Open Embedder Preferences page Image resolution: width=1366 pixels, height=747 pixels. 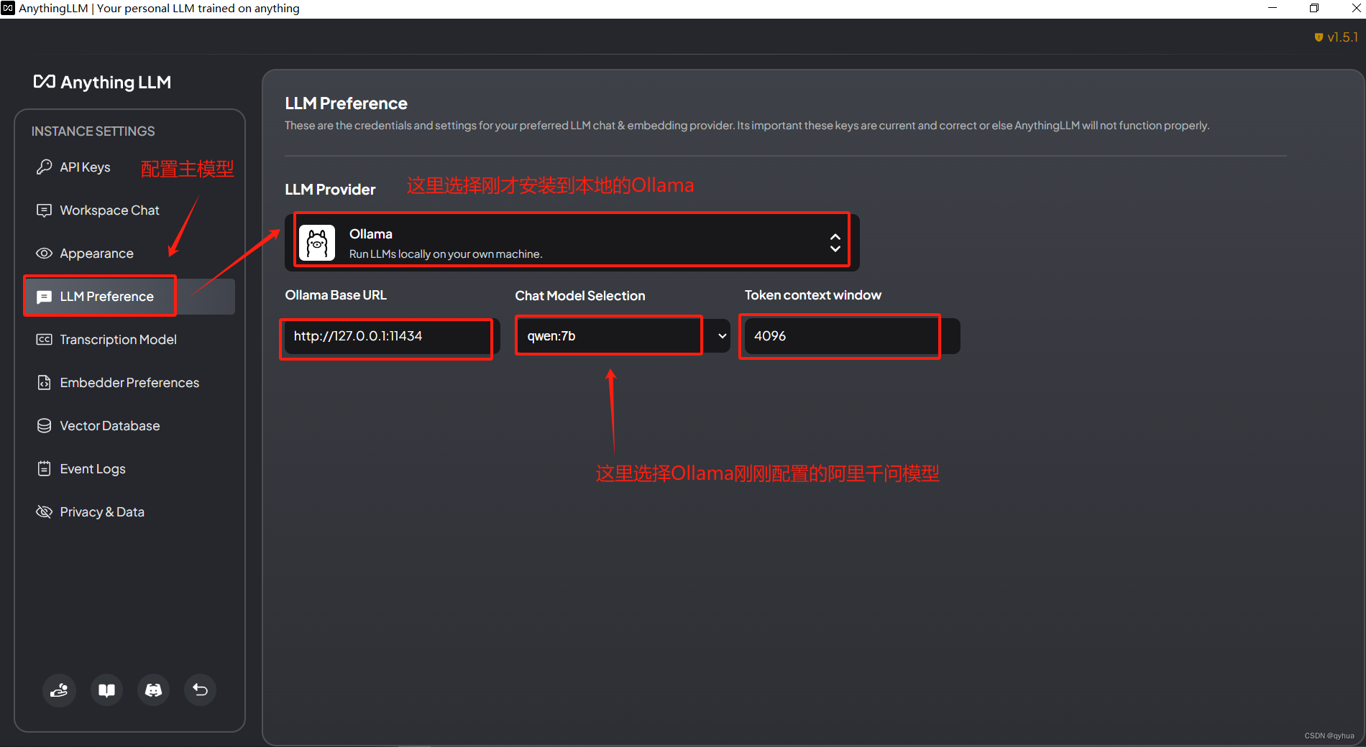tap(129, 382)
